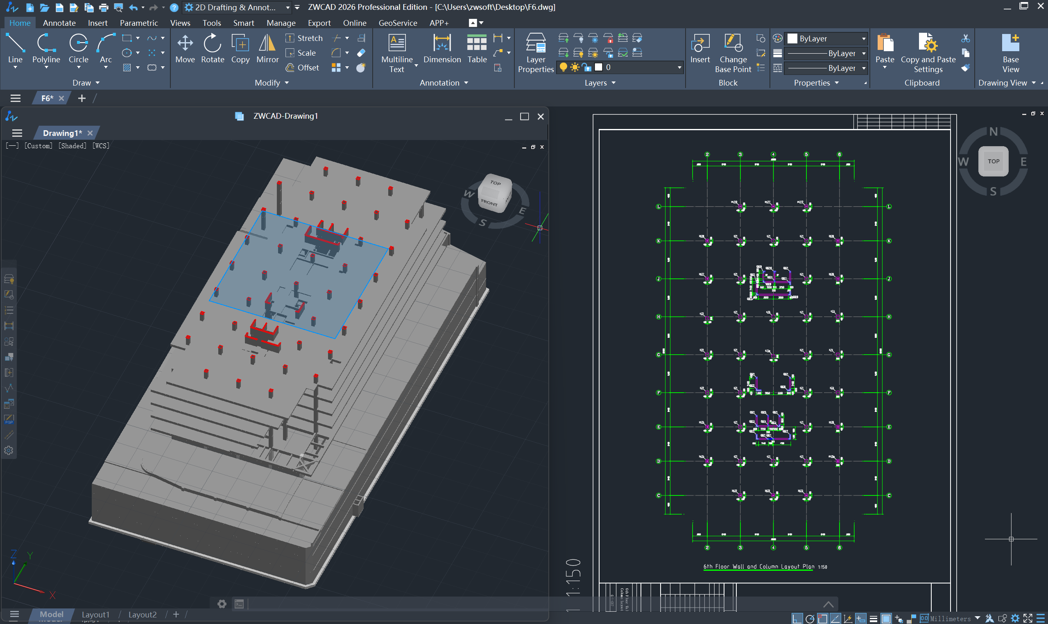Click the Paste clipboard icon
Viewport: 1048px width, 624px height.
point(885,48)
